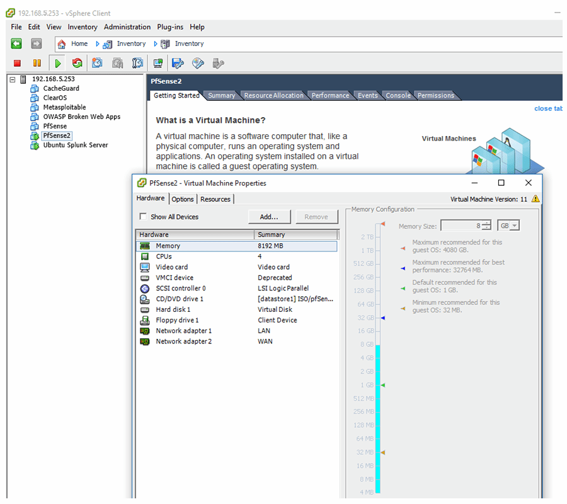The height and width of the screenshot is (504, 567).
Task: Select the Hard disk 1 hardware row
Action: tap(237, 309)
